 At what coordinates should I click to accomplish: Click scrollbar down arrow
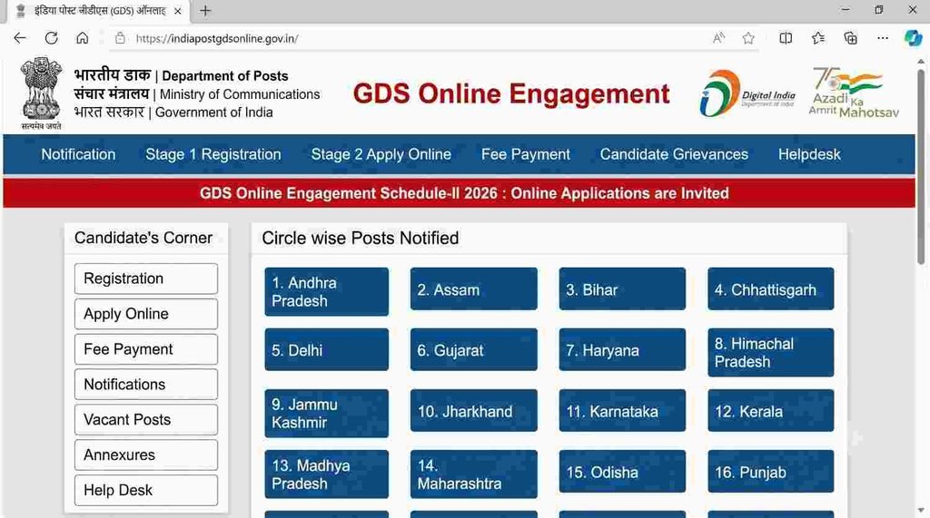tap(921, 511)
